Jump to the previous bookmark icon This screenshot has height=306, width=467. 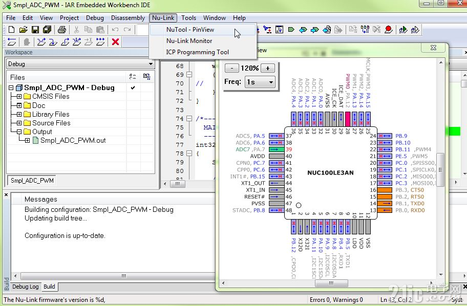coord(303,30)
